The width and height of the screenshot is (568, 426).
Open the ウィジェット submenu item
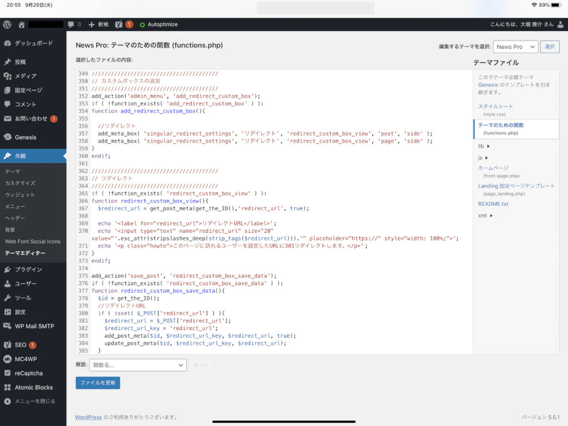(x=20, y=195)
